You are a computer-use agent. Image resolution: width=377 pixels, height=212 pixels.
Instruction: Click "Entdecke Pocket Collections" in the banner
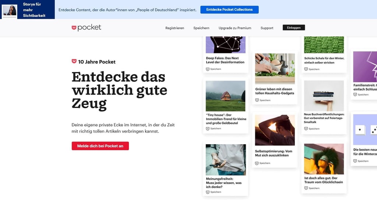click(229, 10)
